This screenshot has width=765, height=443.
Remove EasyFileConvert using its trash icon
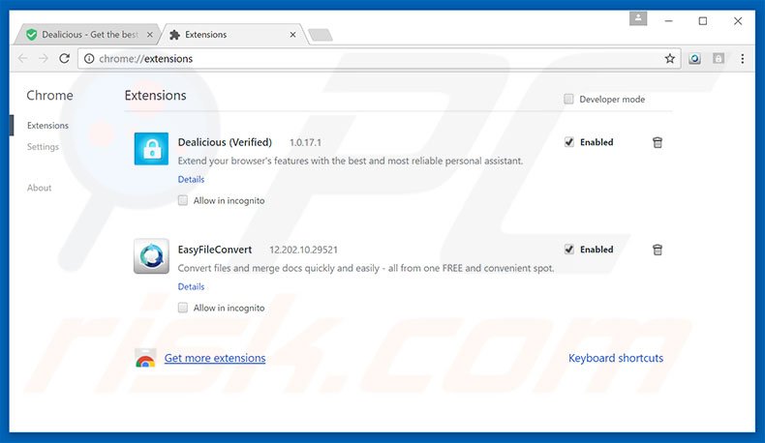pos(658,250)
